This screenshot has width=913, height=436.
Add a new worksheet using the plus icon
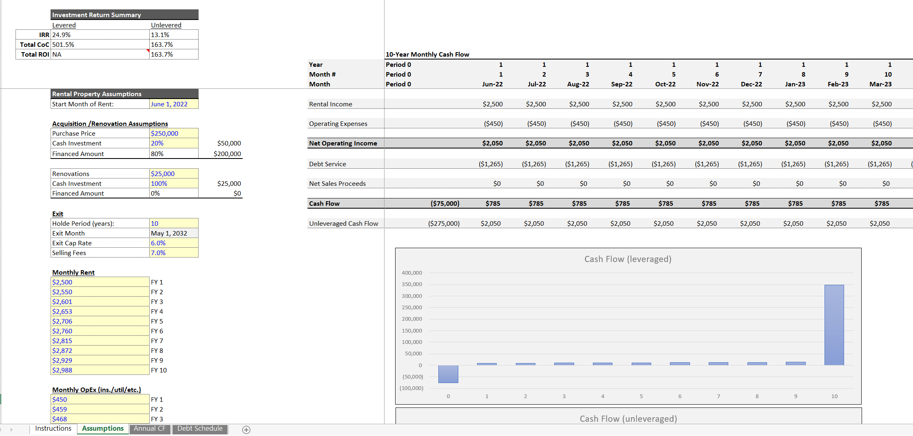(246, 429)
